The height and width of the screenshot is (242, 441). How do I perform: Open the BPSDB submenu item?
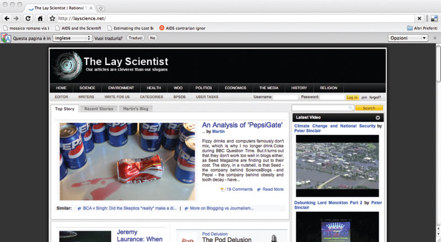pos(180,97)
